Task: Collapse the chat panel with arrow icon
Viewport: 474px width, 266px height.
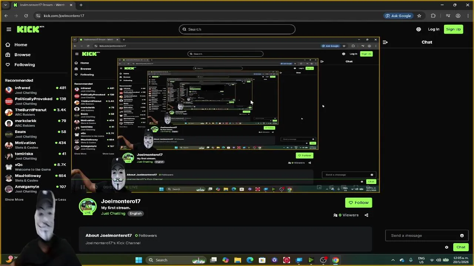Action: [x=385, y=42]
